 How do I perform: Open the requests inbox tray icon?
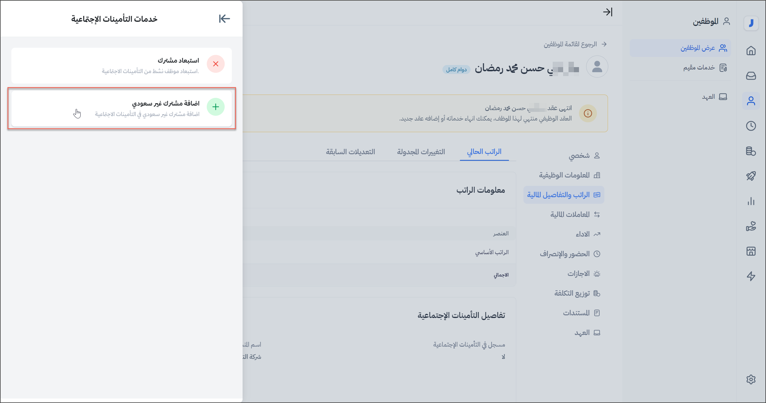pos(751,76)
